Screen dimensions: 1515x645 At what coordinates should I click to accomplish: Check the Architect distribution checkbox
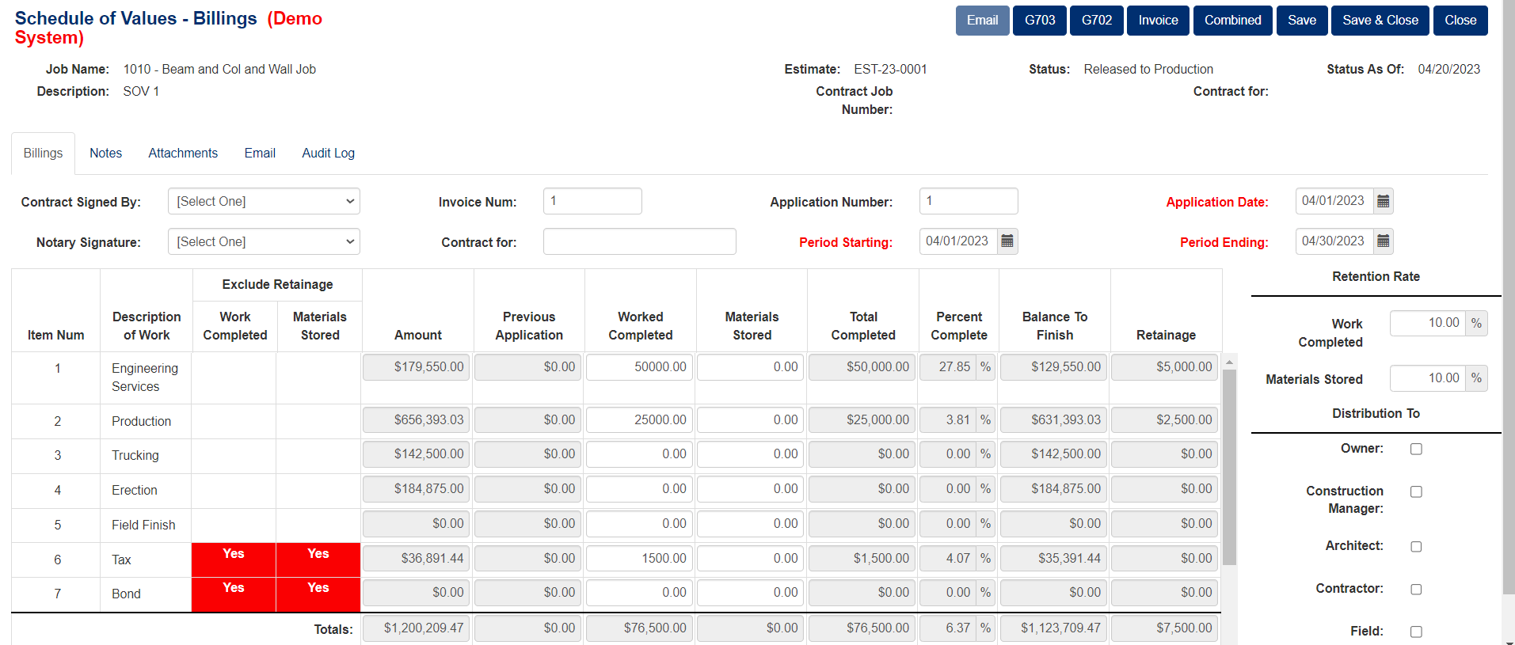1416,546
